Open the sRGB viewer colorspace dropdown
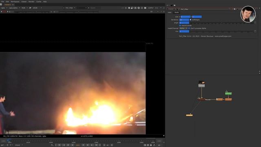The width and height of the screenshot is (261, 147). pos(37,8)
